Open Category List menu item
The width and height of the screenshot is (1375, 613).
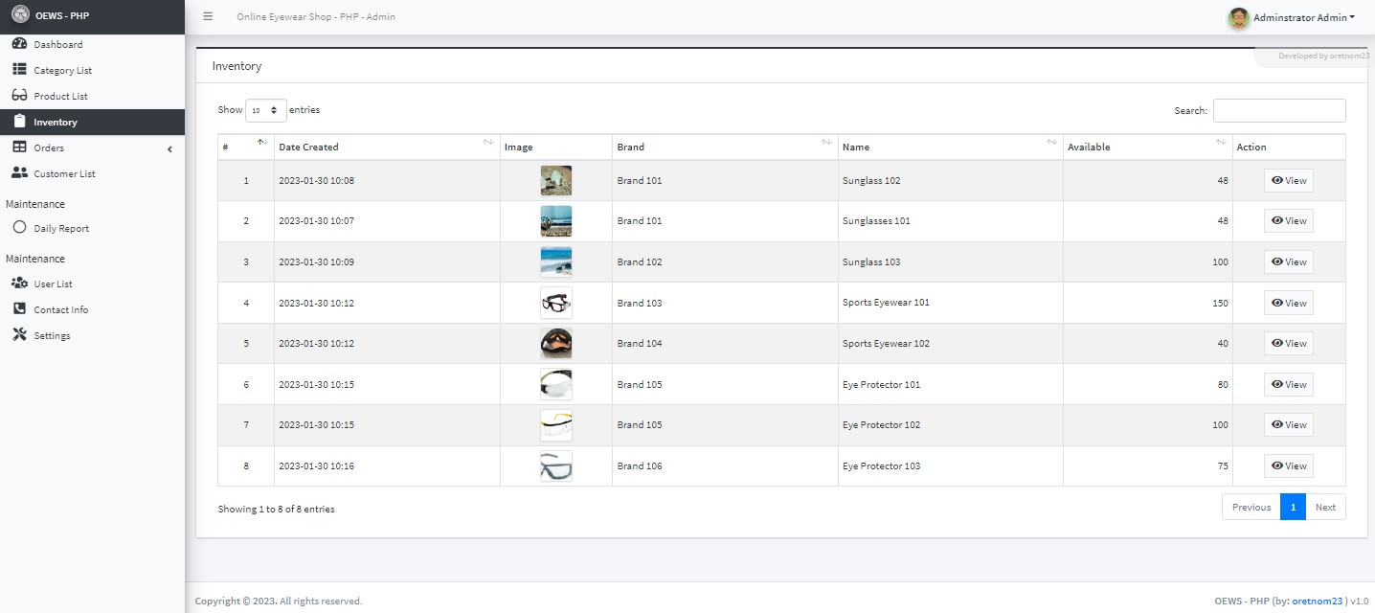(92, 70)
